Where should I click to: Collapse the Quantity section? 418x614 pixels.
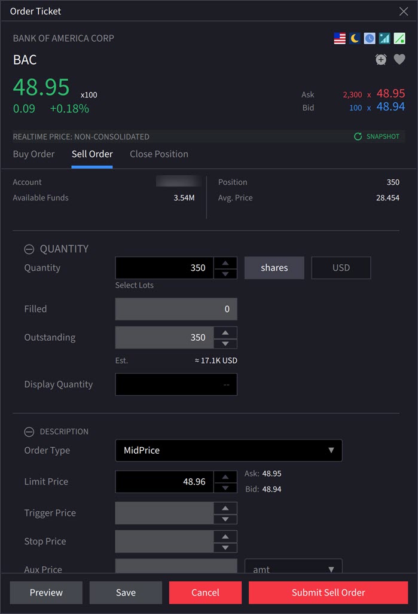coord(29,249)
